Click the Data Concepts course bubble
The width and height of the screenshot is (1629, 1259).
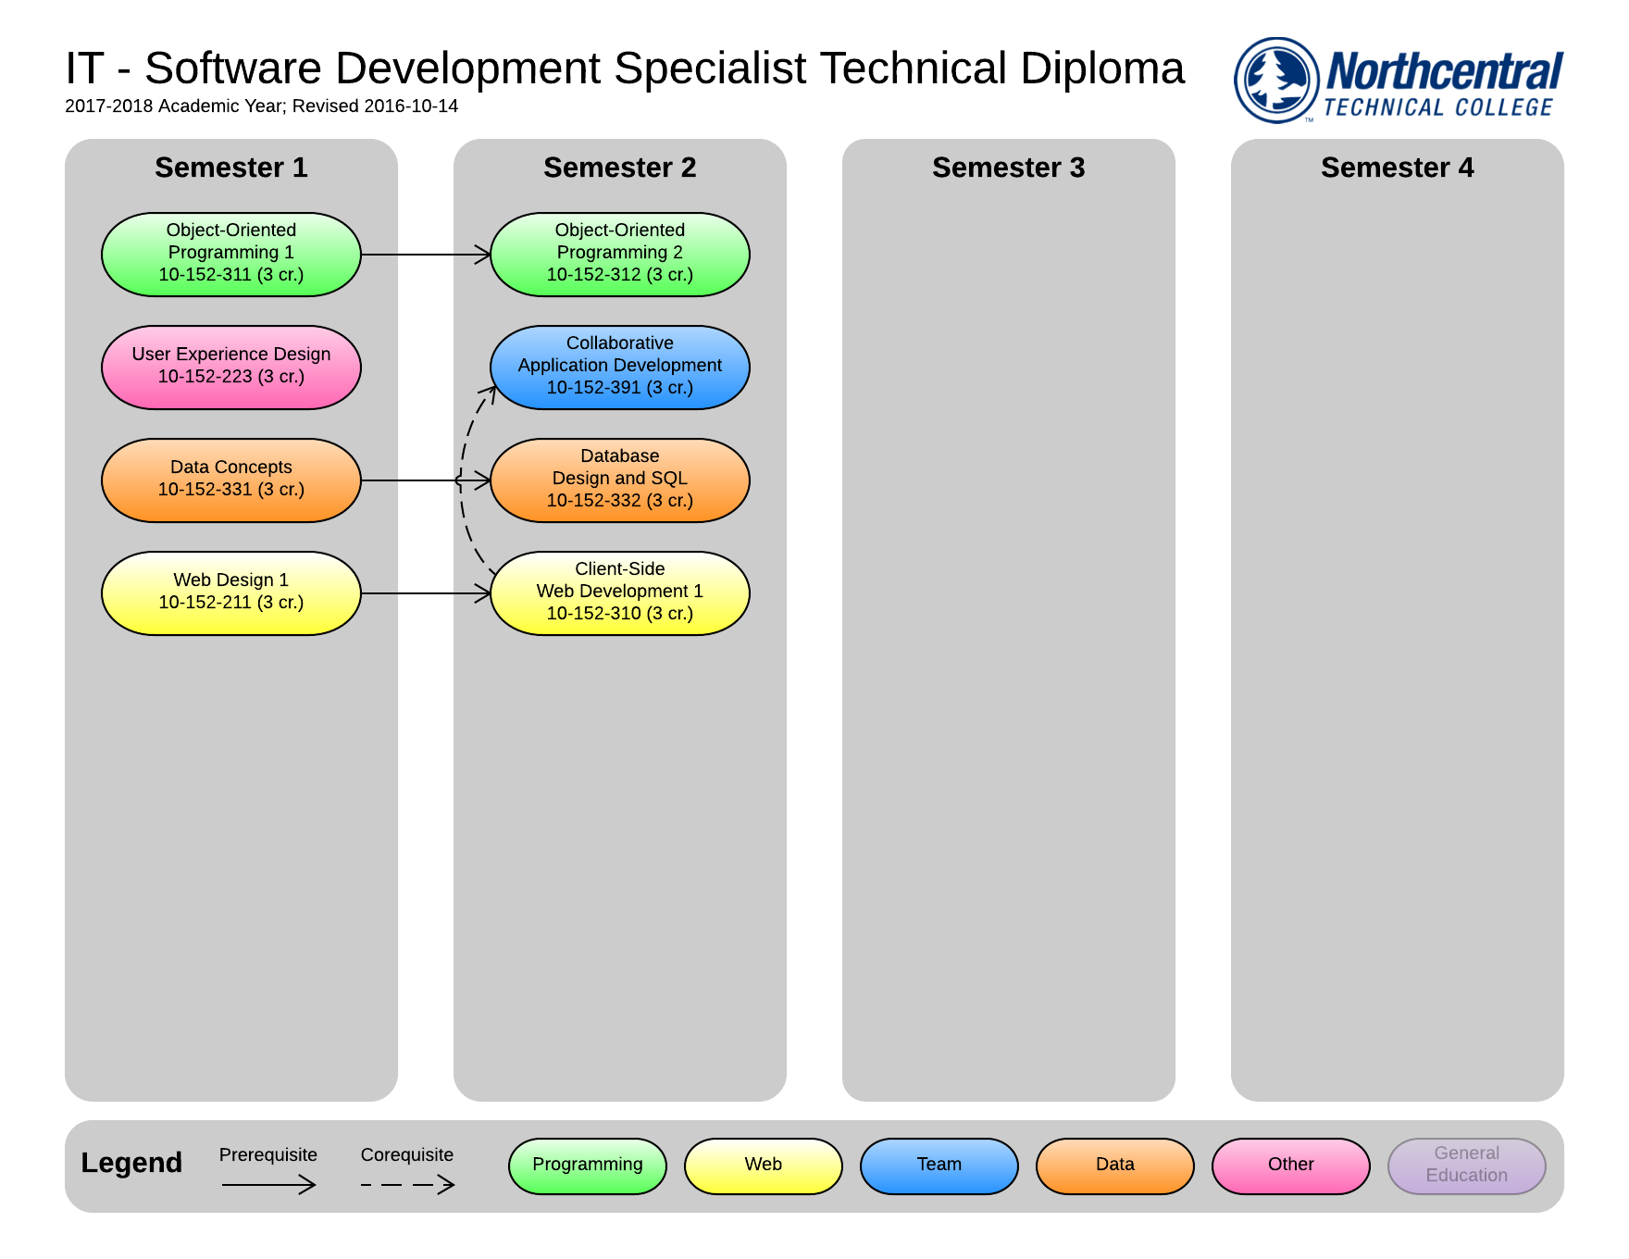231,480
